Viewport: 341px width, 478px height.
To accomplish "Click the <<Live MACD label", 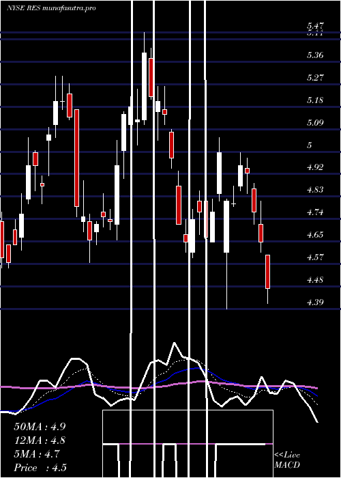I will (x=287, y=460).
